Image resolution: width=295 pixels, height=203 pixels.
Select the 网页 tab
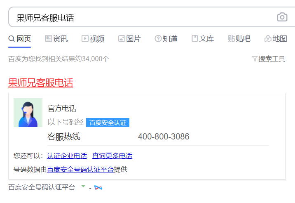[19, 39]
